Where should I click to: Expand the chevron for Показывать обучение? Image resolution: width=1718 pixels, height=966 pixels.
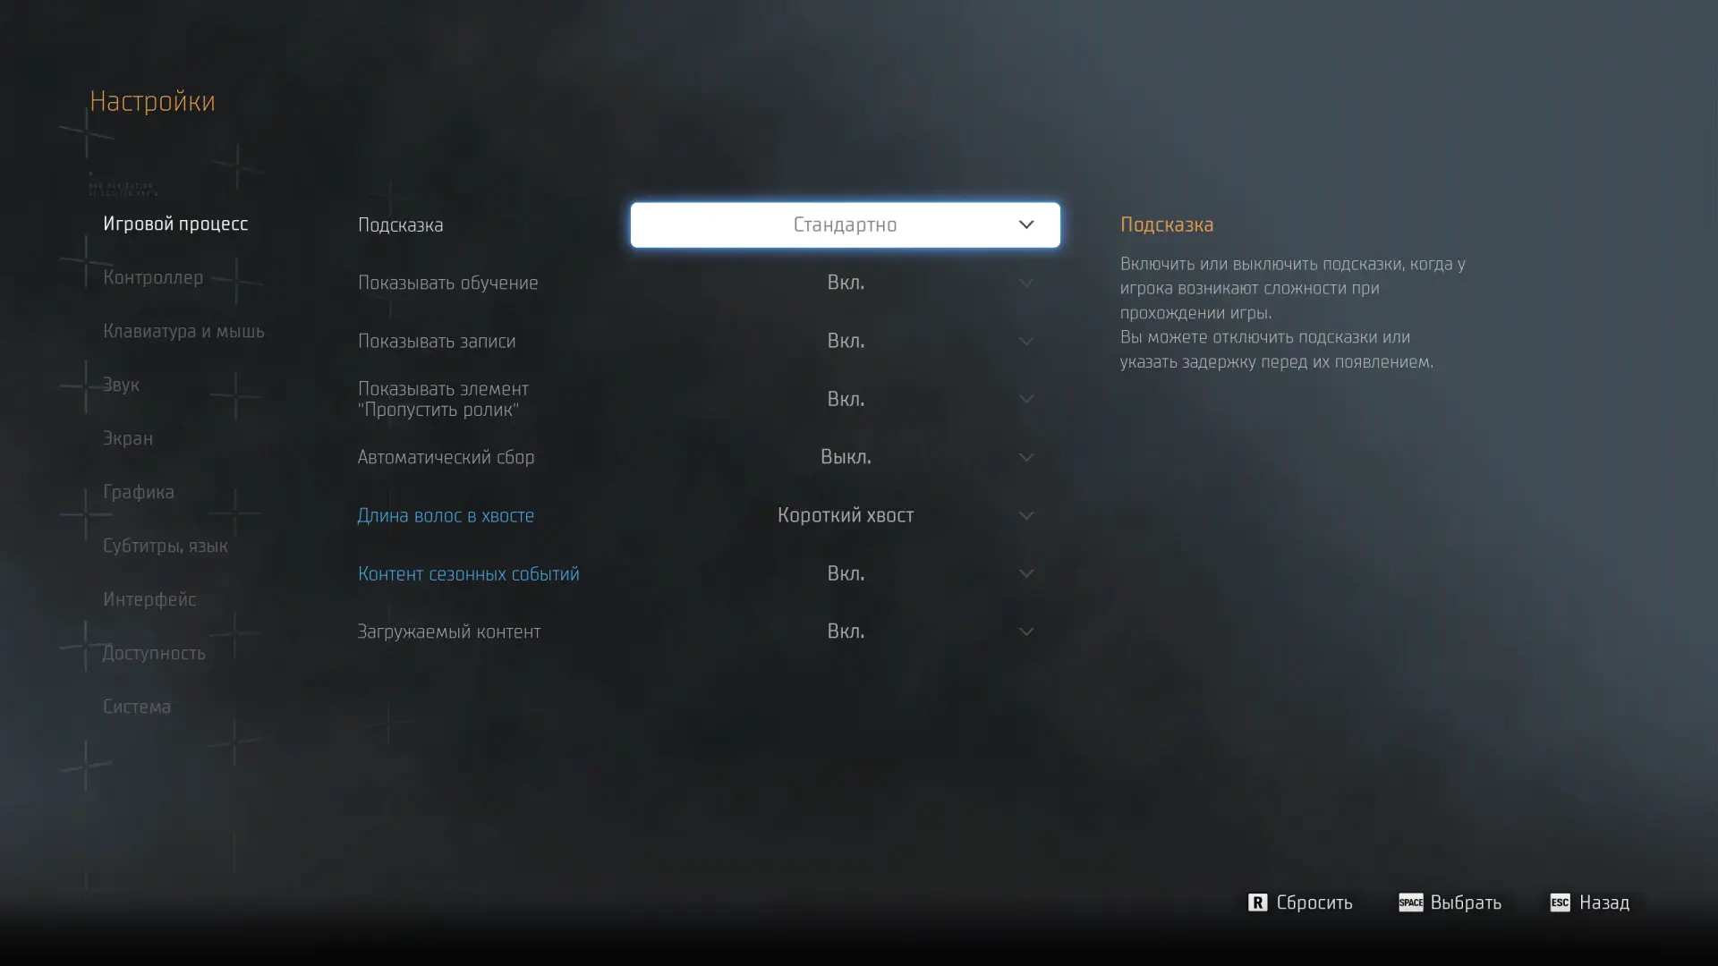[x=1026, y=283]
